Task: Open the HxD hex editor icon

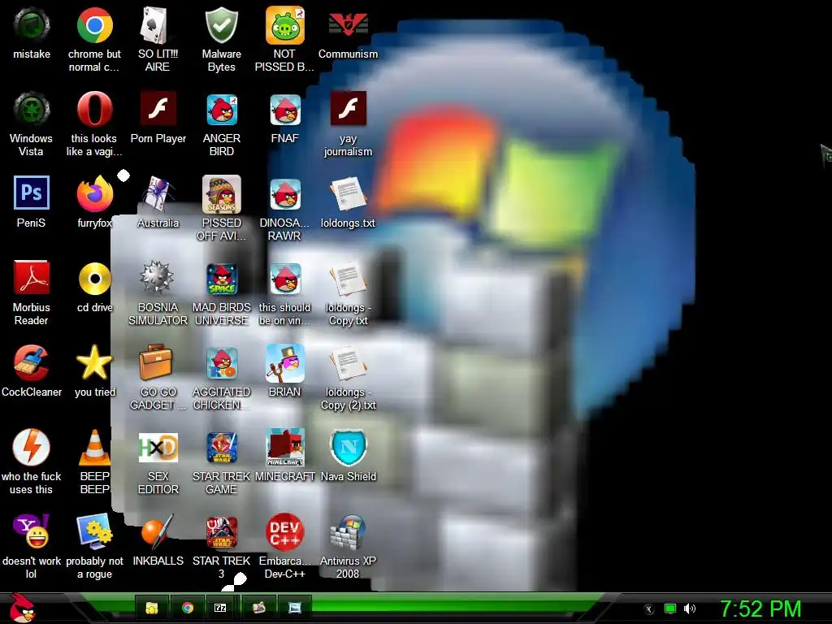Action: click(158, 448)
